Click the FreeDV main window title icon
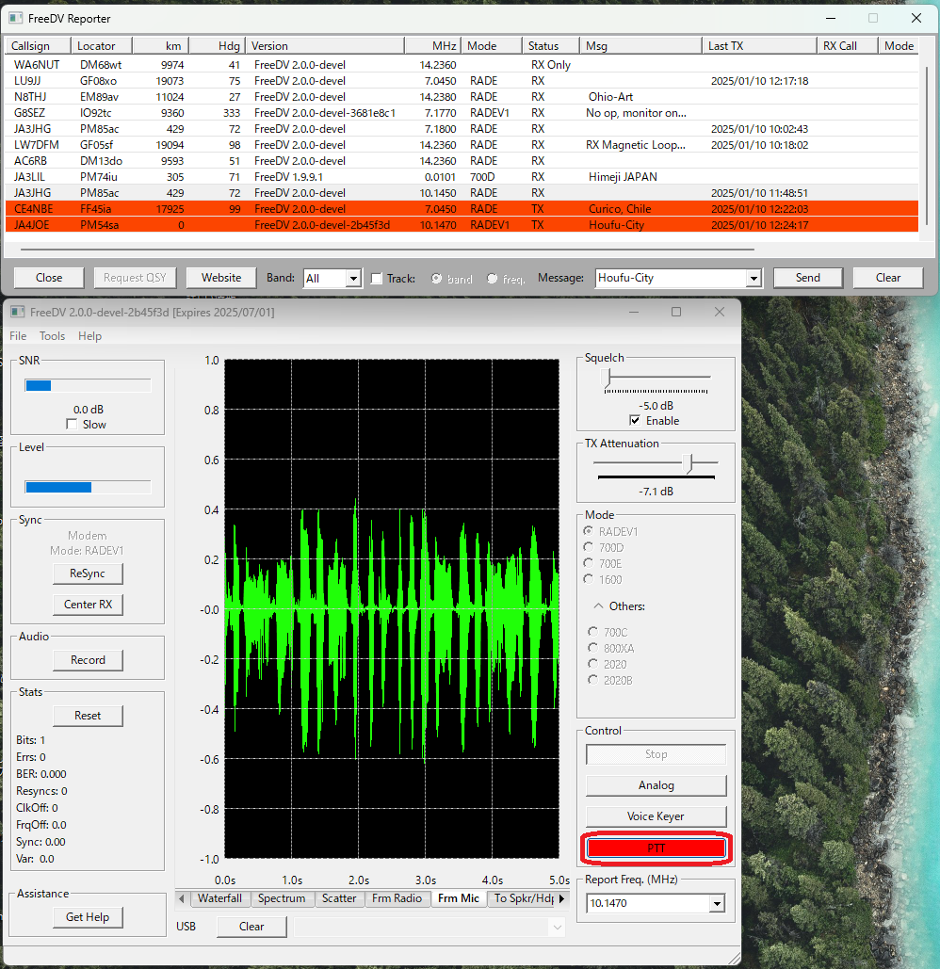Viewport: 940px width, 969px height. (16, 312)
